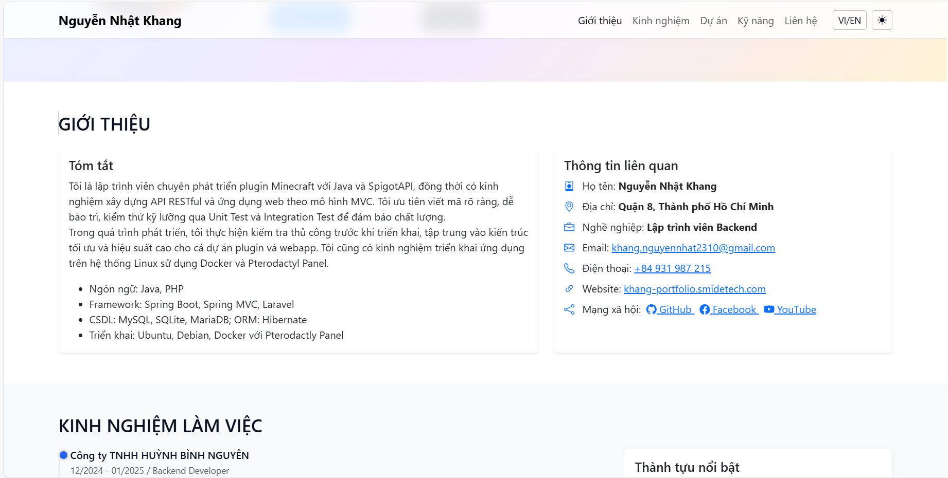Click the bullet 'Framework: Spring Boot, Spring MVC, Laravel'
This screenshot has height=478, width=948.
tap(191, 304)
